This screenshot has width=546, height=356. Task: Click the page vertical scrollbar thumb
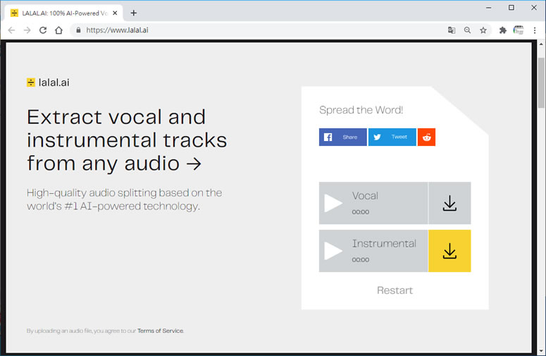coord(541,83)
